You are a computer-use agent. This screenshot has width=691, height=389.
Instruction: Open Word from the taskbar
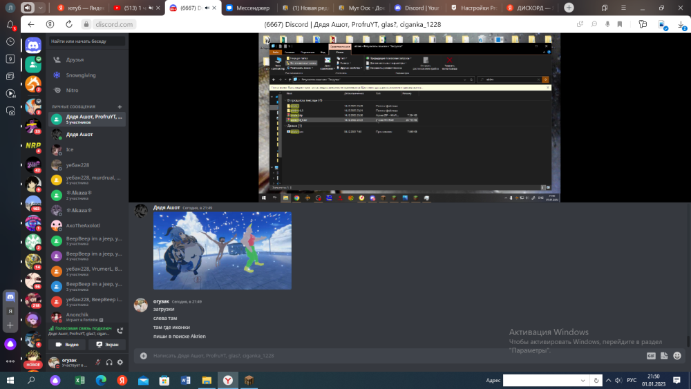click(185, 380)
